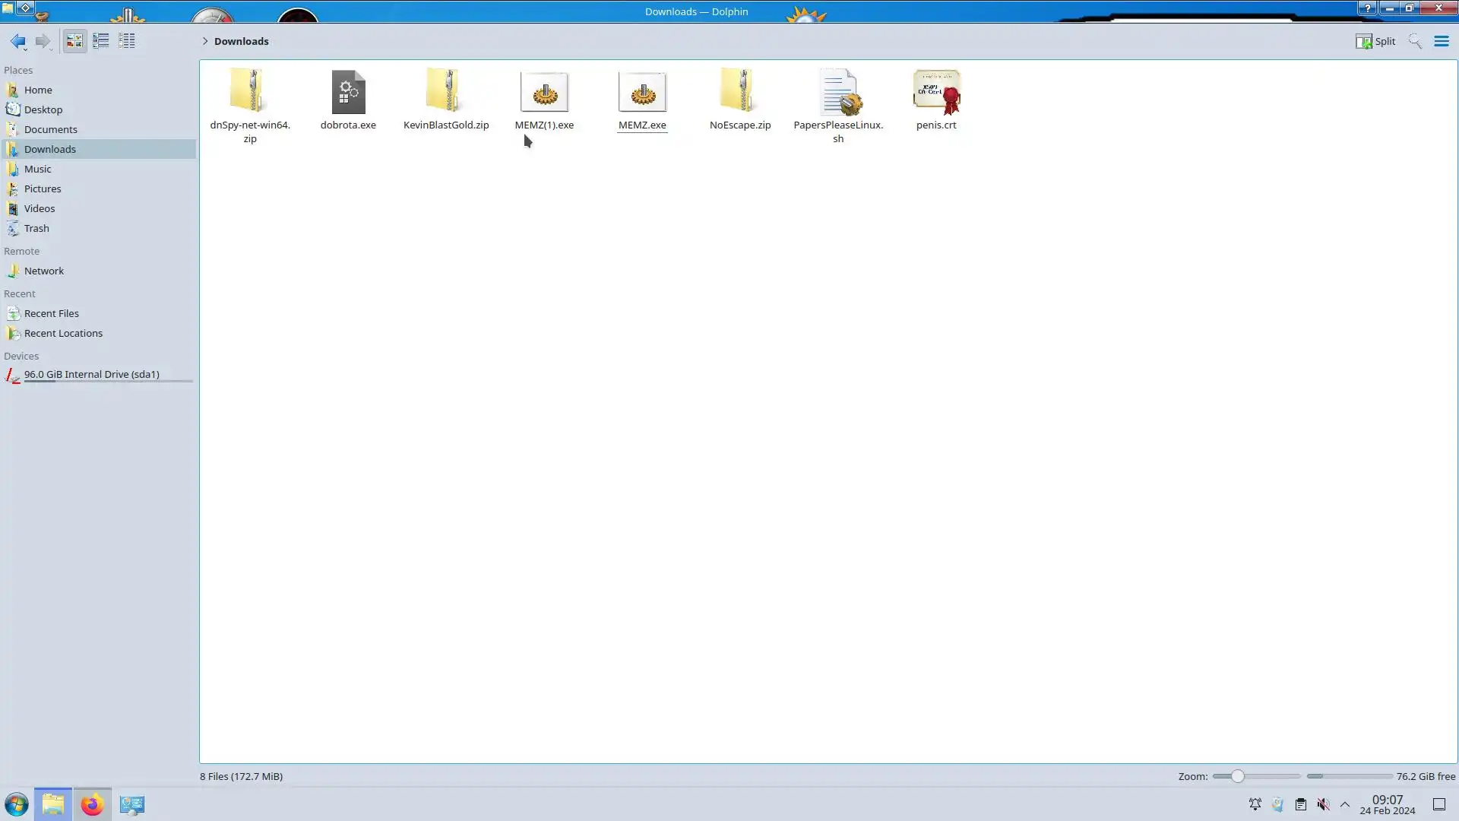
Task: Click the Split view button
Action: (x=1375, y=41)
